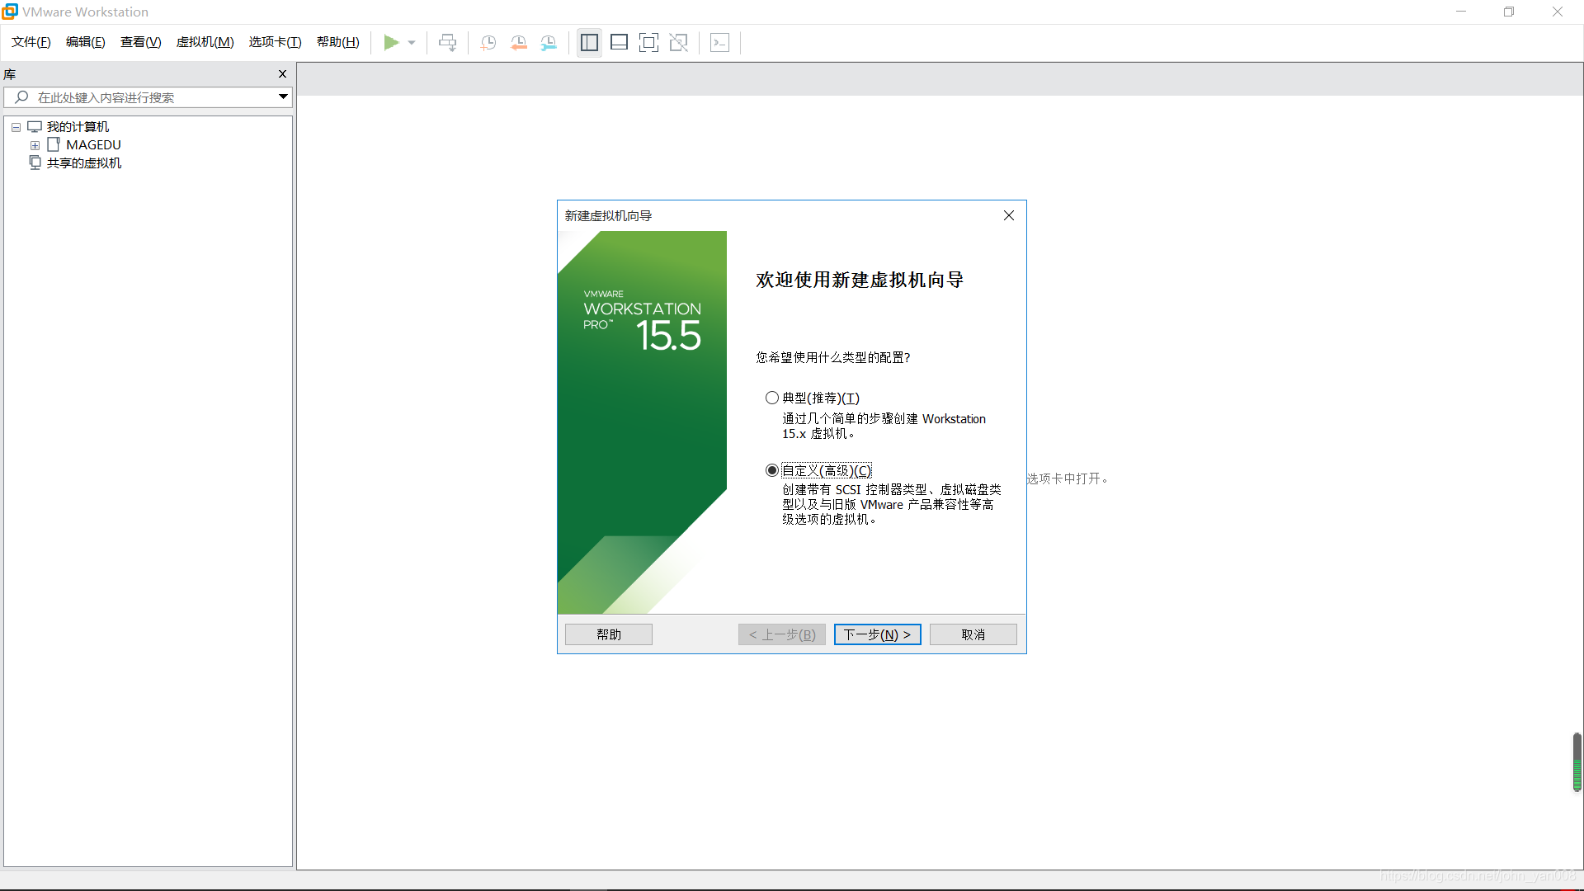The height and width of the screenshot is (891, 1584).
Task: Open console view toolbar icon
Action: [x=719, y=42]
